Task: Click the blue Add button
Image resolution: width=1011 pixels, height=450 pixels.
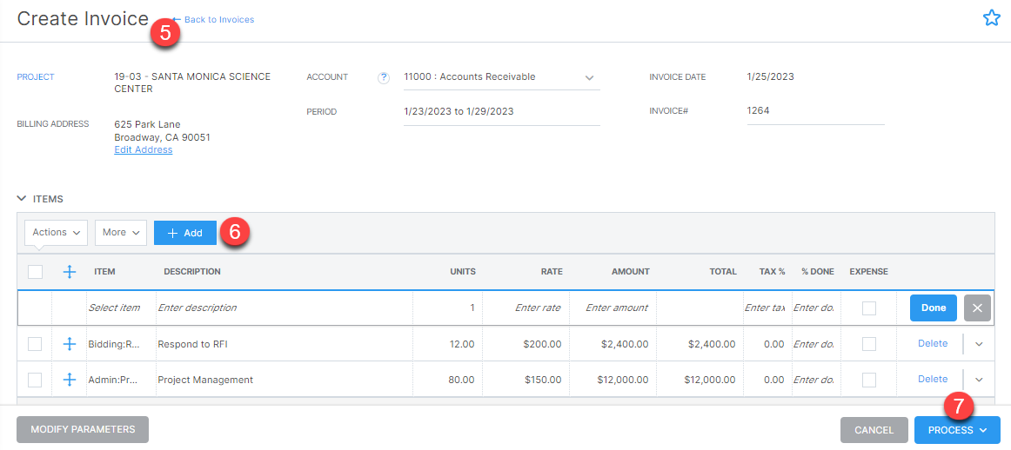Action: point(184,233)
